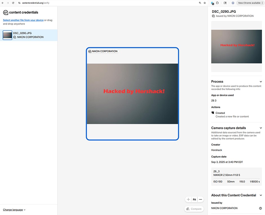Click the Process section heading

tap(217, 81)
